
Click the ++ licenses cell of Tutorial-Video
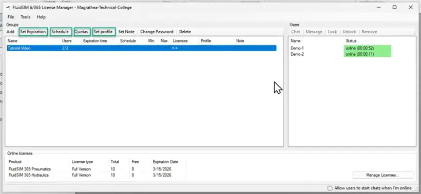pos(175,48)
